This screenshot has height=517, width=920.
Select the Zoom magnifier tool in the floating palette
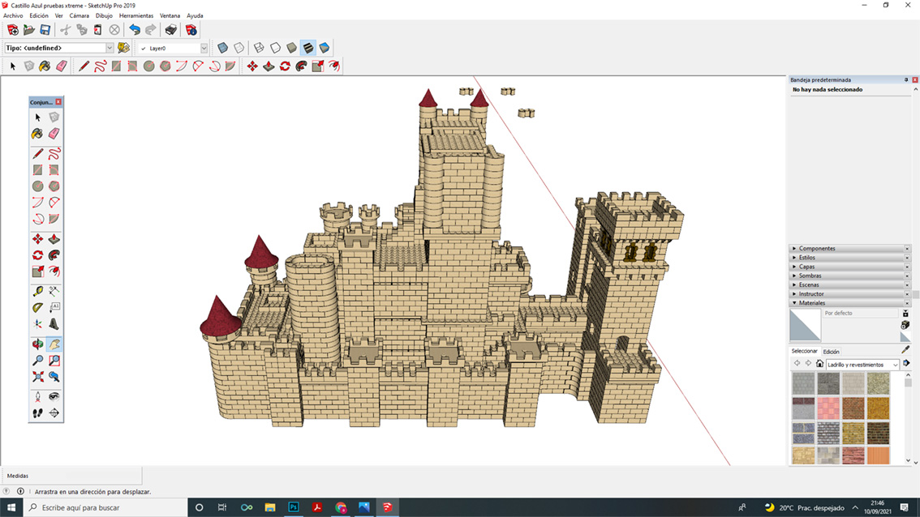(x=37, y=361)
